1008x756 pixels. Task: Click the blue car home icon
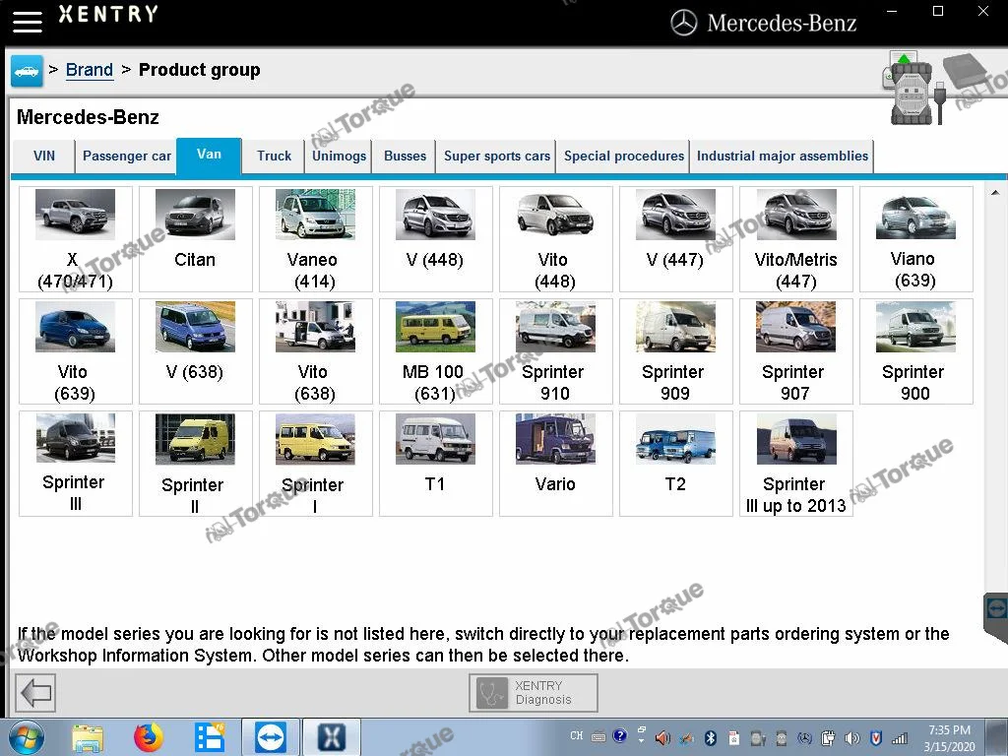tap(27, 71)
